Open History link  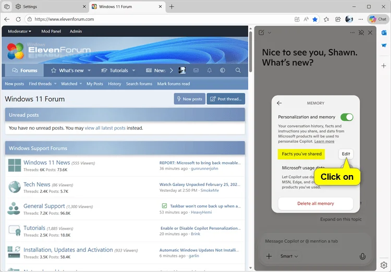point(115,84)
